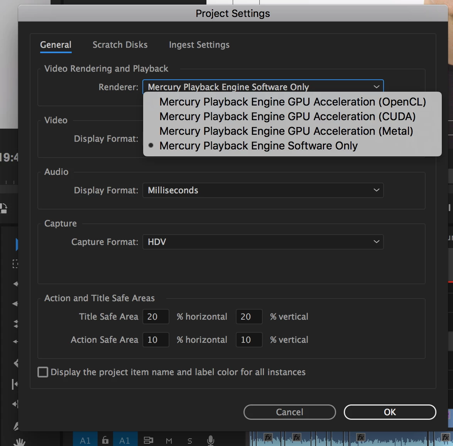
Task: Select Mercury Playback Engine Software Only in list
Action: (292, 146)
